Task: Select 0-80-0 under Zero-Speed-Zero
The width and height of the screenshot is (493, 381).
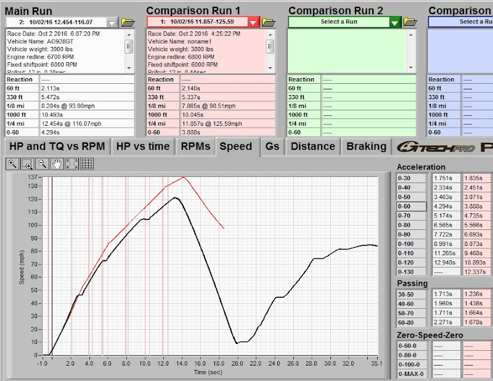Action: [x=412, y=355]
